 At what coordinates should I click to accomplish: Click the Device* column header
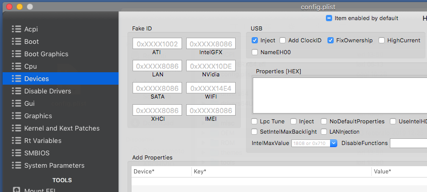[161, 171]
